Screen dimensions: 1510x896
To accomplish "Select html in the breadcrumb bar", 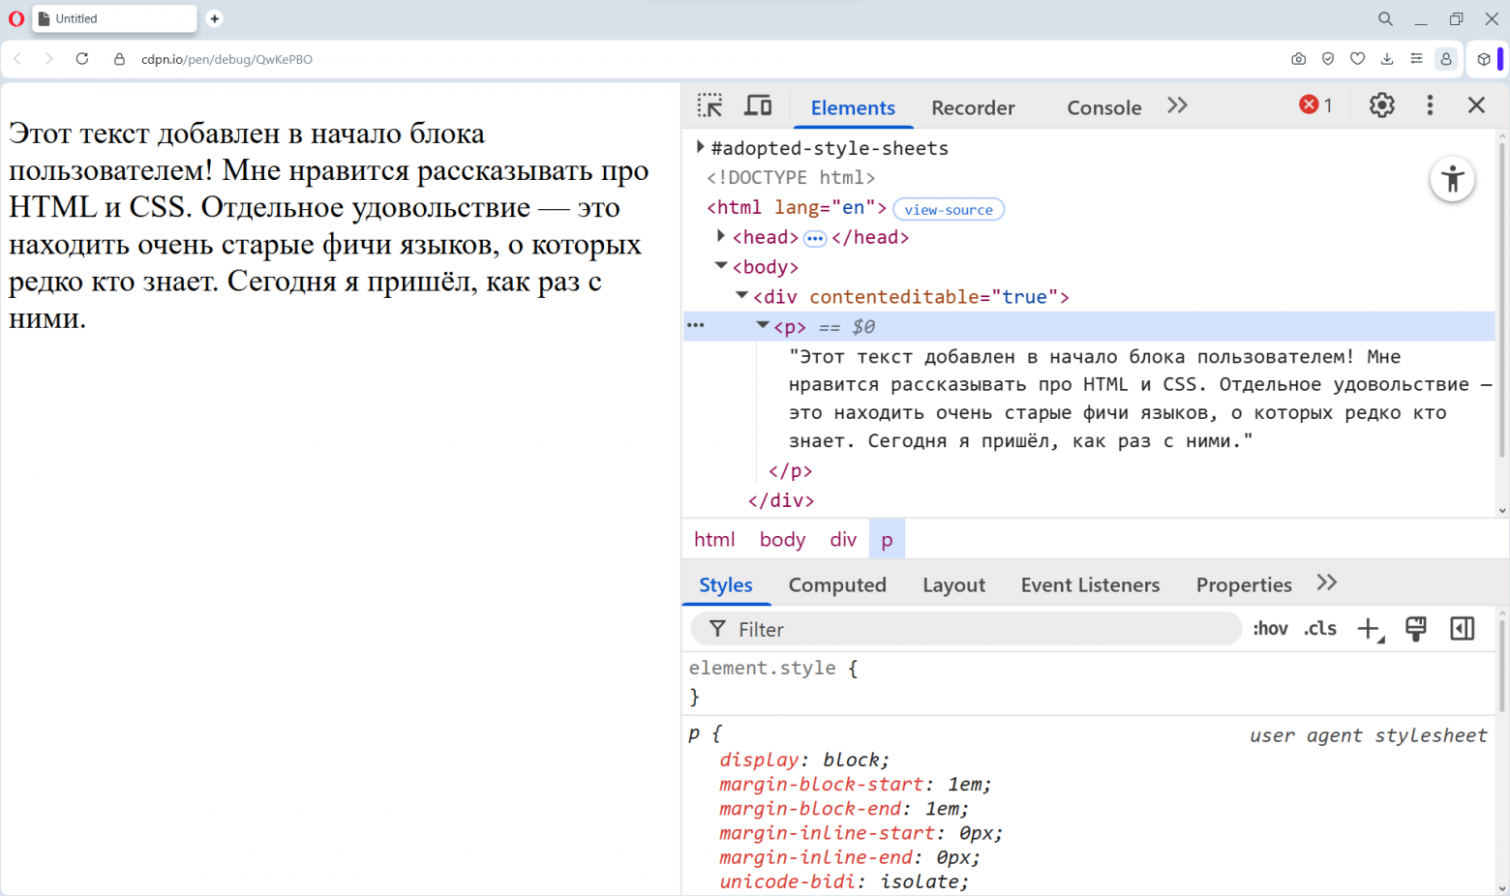I will pyautogui.click(x=714, y=539).
